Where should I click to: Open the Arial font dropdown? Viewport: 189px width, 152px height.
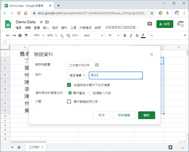click(93, 35)
